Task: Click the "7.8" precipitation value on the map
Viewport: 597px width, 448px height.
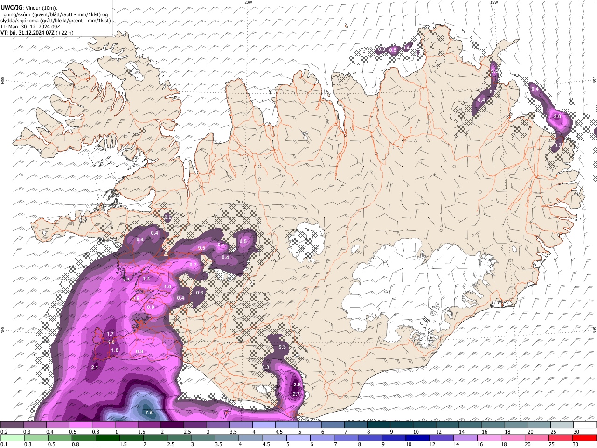Action: point(149,413)
